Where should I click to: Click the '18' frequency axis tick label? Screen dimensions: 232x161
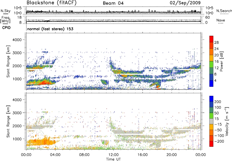click(19, 17)
